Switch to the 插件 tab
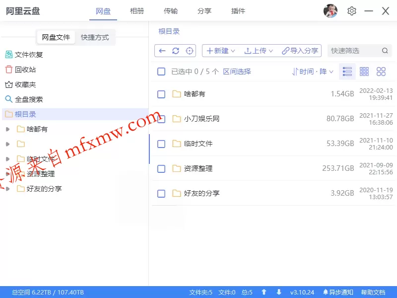 pos(238,11)
